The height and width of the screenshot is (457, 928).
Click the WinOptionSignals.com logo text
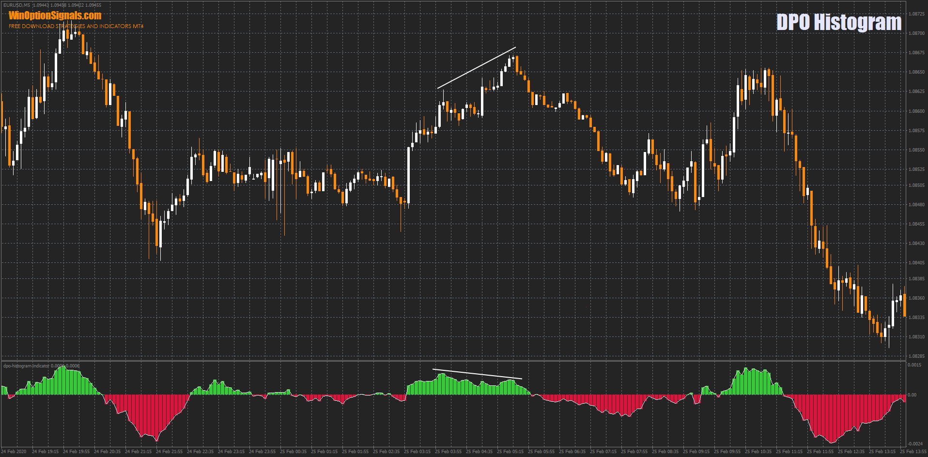[55, 15]
